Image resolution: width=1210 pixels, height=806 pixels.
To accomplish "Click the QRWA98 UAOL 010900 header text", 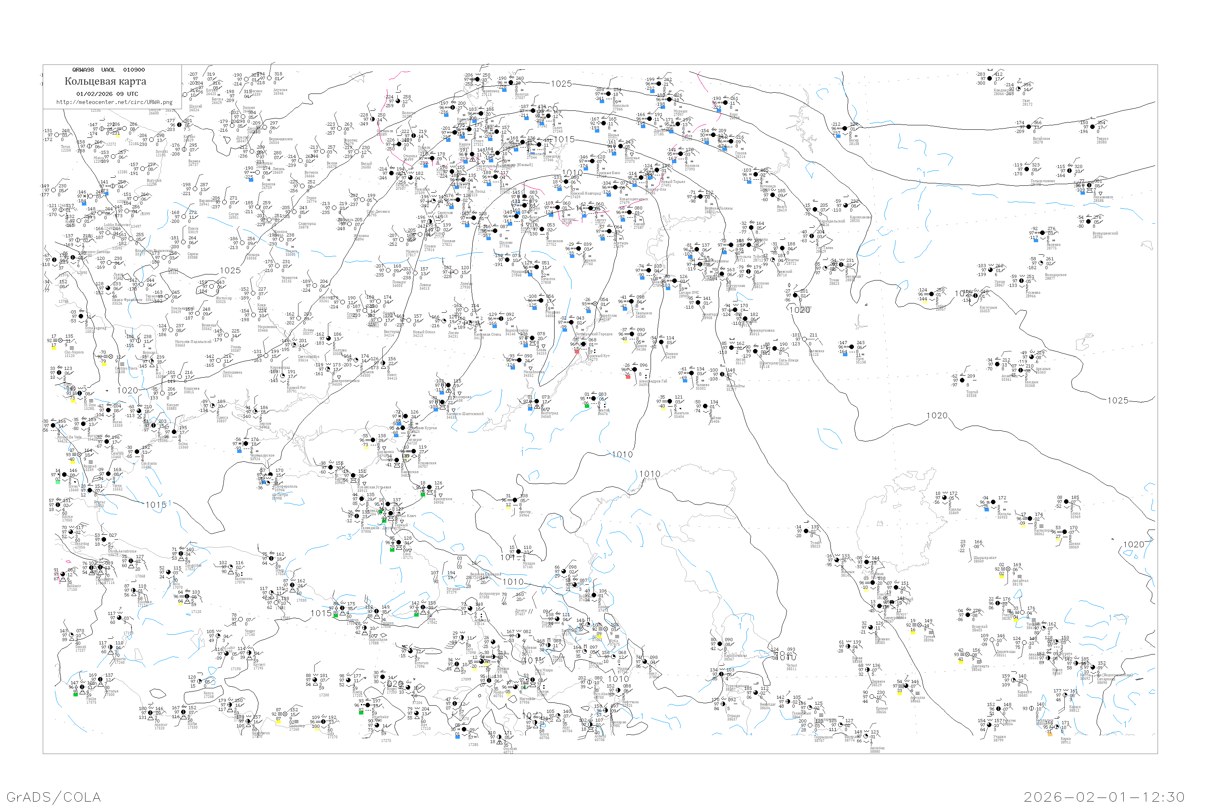I will (x=108, y=70).
